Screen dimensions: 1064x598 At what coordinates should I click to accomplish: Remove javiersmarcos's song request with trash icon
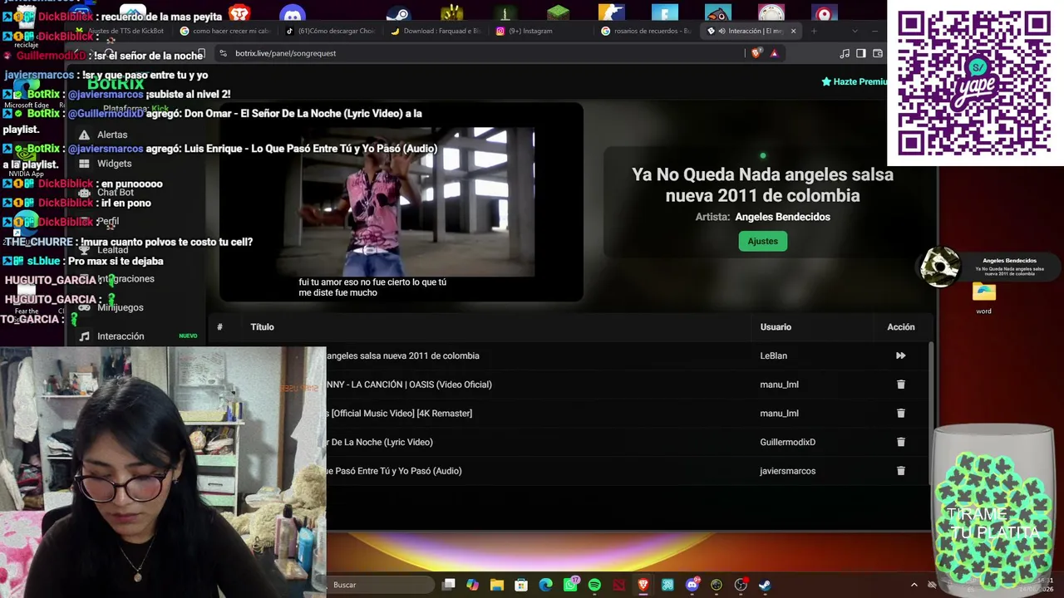point(900,471)
